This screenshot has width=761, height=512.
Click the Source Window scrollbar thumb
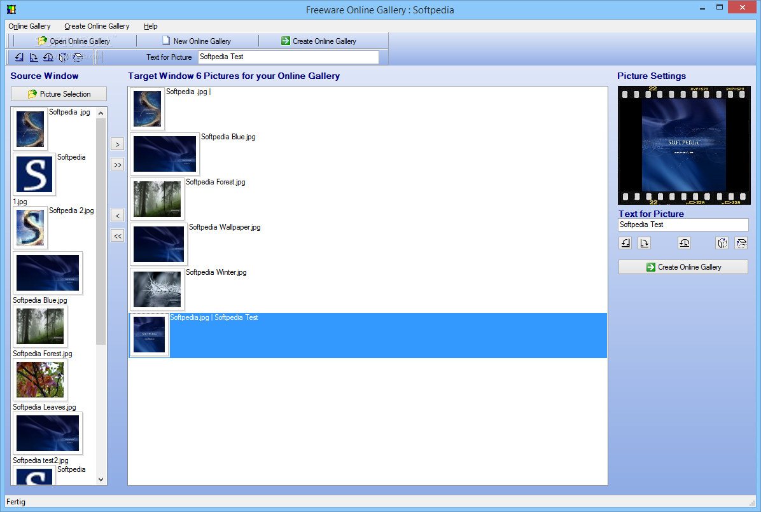point(101,232)
